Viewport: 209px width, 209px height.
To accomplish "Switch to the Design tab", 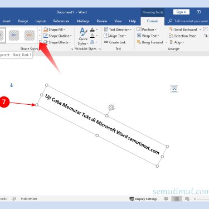I will click(23, 21).
